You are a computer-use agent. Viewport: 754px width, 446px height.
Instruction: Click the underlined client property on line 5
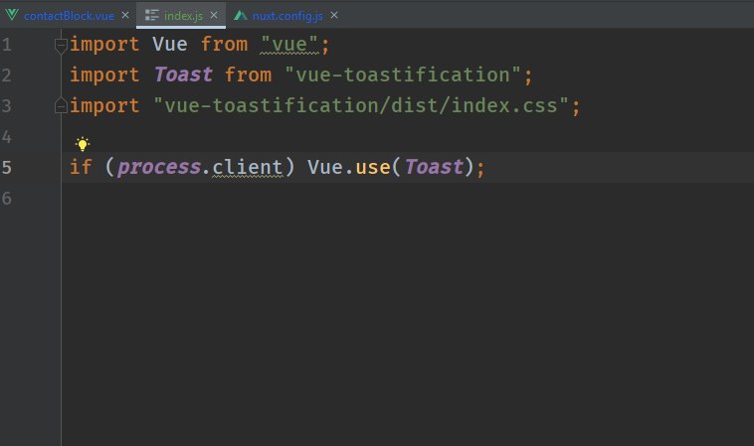coord(248,168)
